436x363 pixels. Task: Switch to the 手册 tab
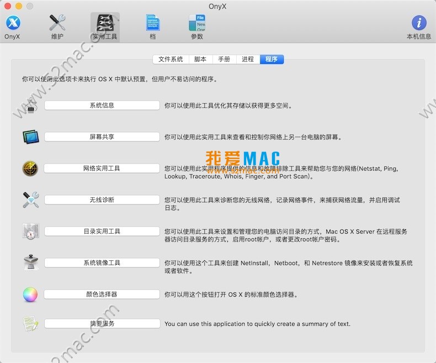pos(225,59)
